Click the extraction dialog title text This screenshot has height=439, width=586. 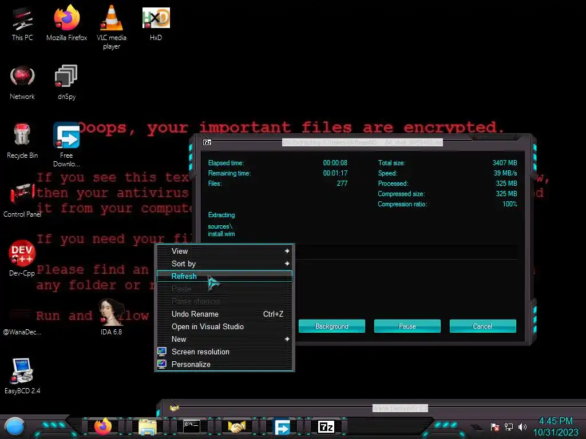coord(362,142)
